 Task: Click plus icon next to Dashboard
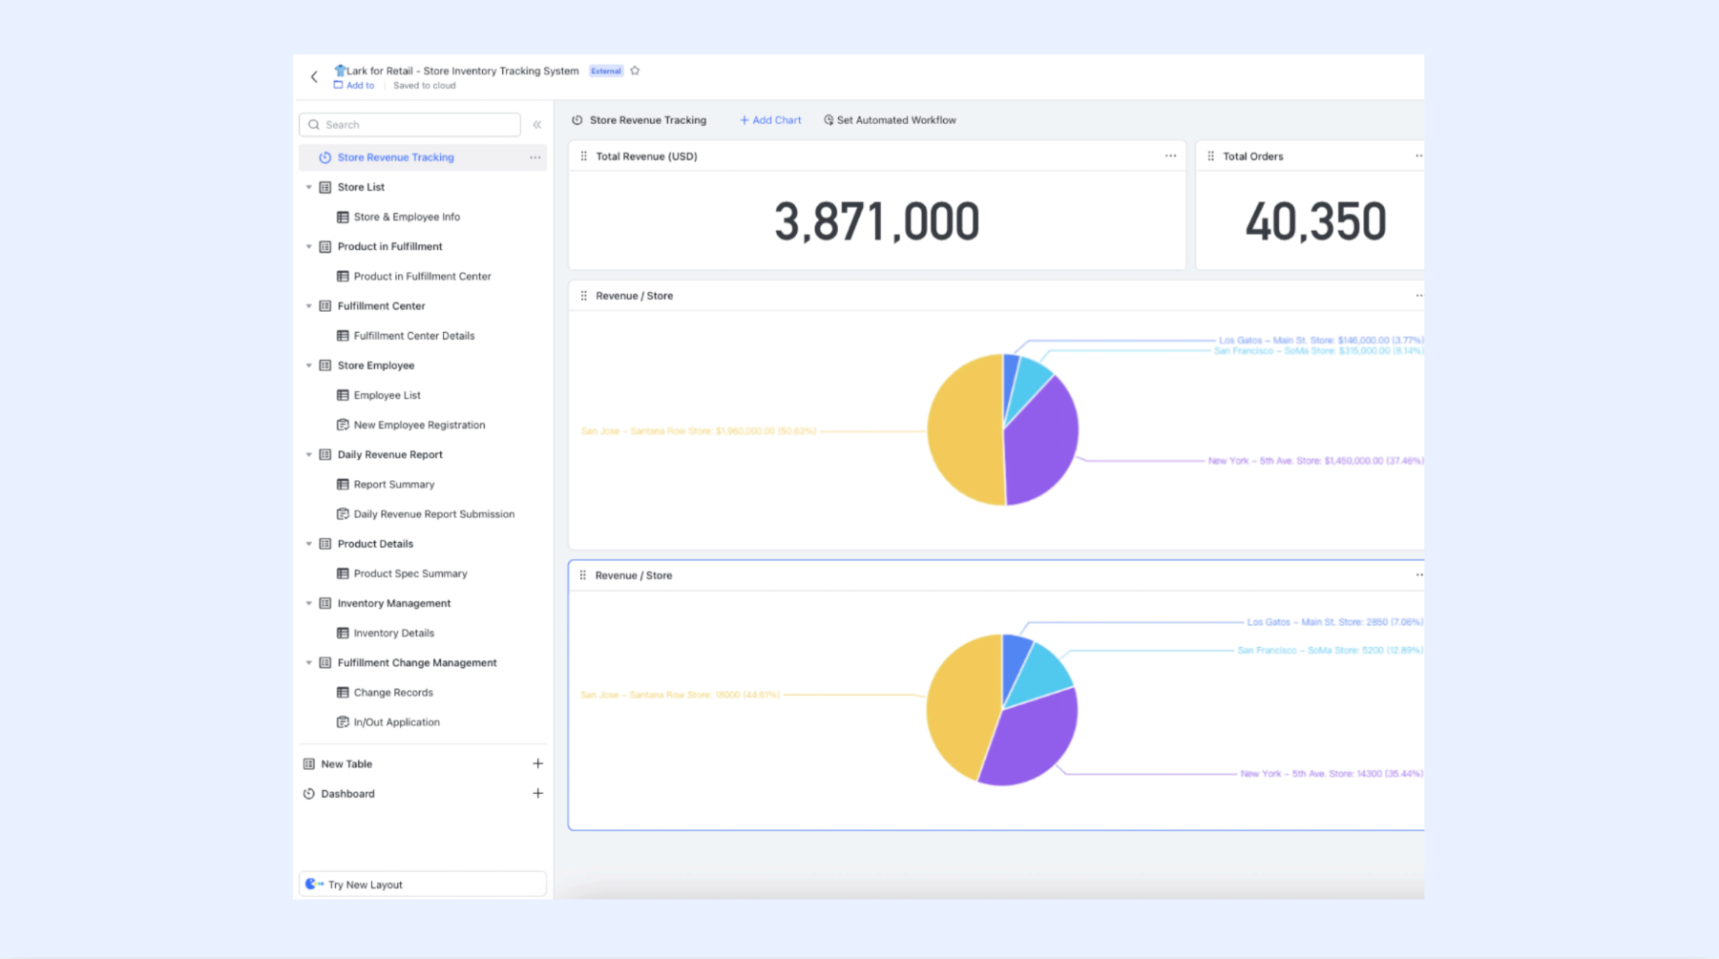pos(537,793)
